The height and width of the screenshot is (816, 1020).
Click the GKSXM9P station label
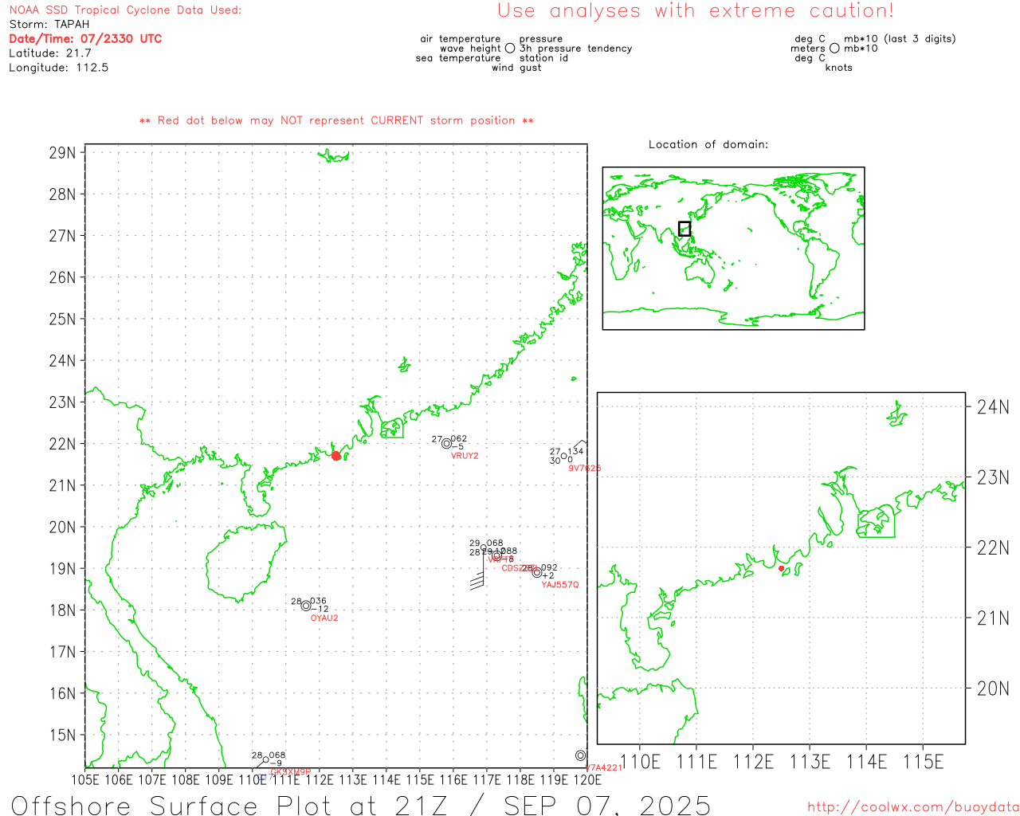(291, 772)
